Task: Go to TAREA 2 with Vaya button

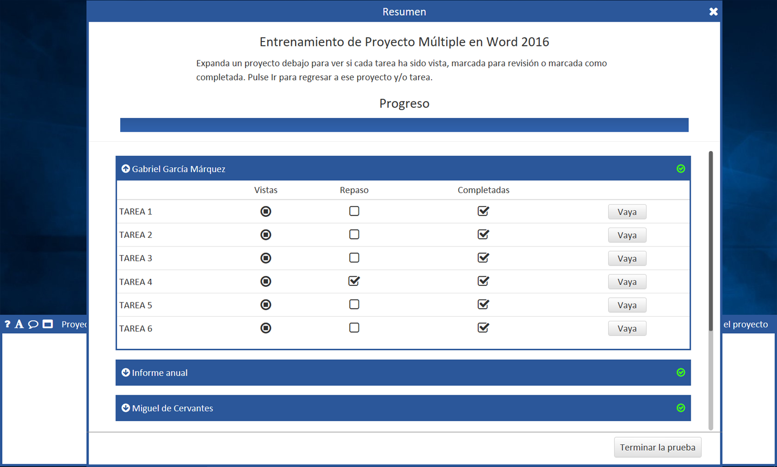Action: click(627, 235)
